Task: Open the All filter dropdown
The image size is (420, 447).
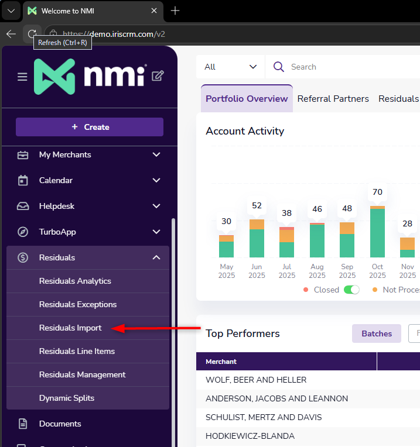Action: (x=231, y=67)
